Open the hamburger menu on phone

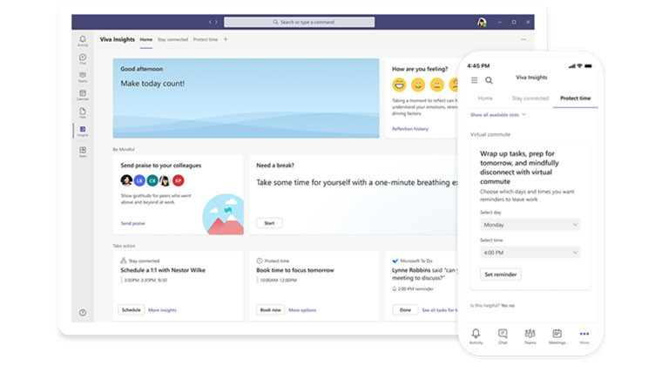[475, 80]
